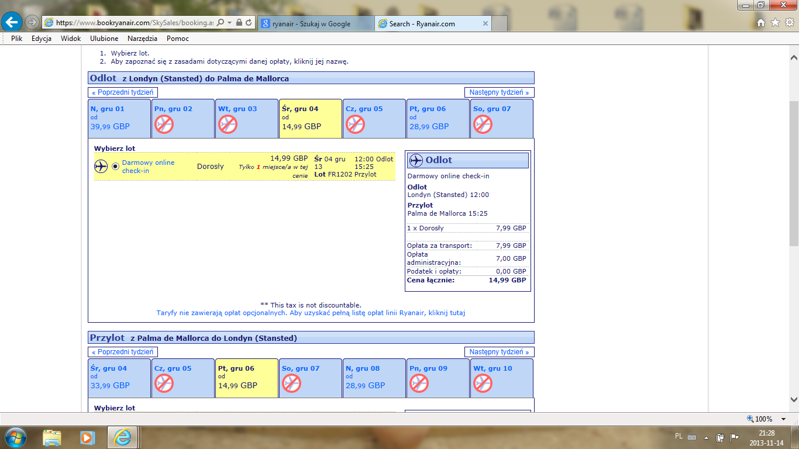Expand the address bar search dropdown arrow
The image size is (799, 449).
[230, 23]
